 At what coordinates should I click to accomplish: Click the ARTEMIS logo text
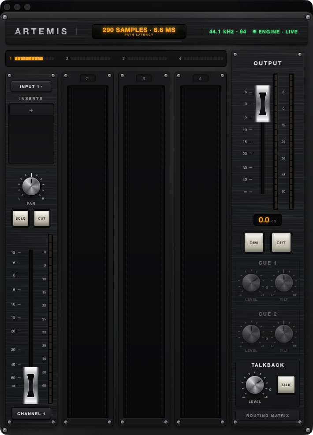pos(41,31)
